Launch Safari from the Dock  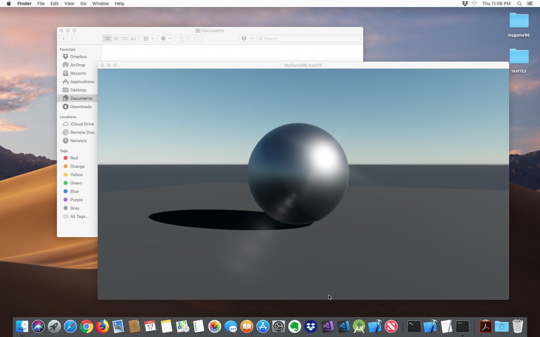click(x=71, y=326)
